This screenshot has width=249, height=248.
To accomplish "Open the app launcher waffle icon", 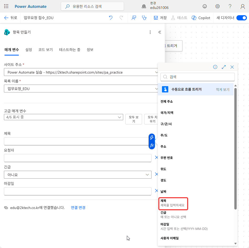I will tap(6, 6).
